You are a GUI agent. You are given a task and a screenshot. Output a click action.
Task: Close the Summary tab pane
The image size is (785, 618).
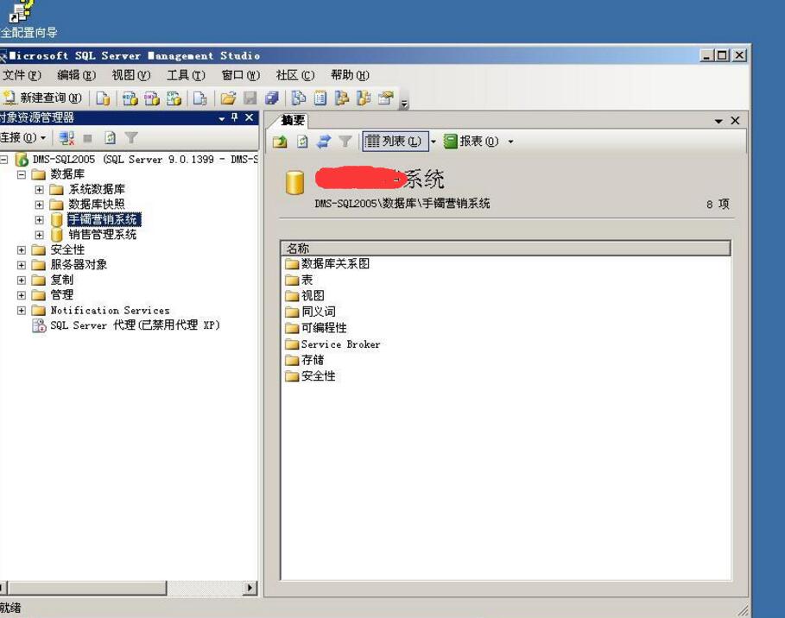735,121
